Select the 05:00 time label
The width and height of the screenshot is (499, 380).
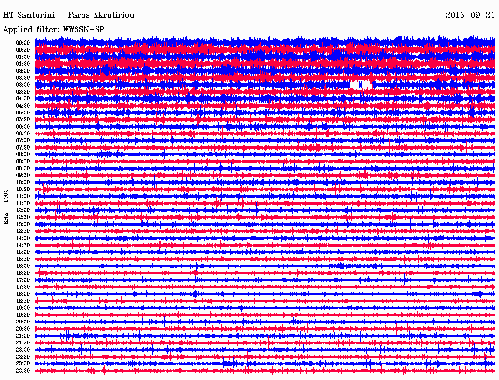click(22, 113)
